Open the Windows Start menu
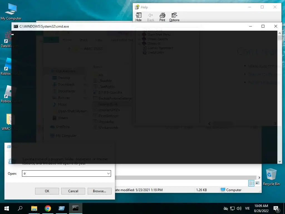This screenshot has height=214, width=285. [7, 208]
